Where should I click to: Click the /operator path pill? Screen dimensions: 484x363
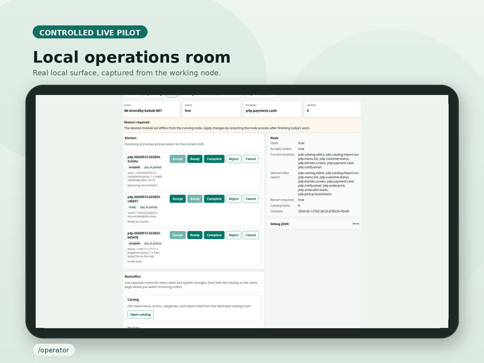click(54, 350)
